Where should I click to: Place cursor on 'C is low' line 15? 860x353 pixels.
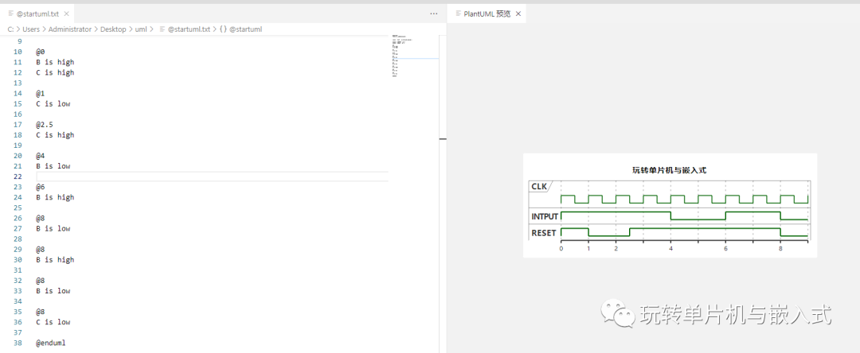53,103
